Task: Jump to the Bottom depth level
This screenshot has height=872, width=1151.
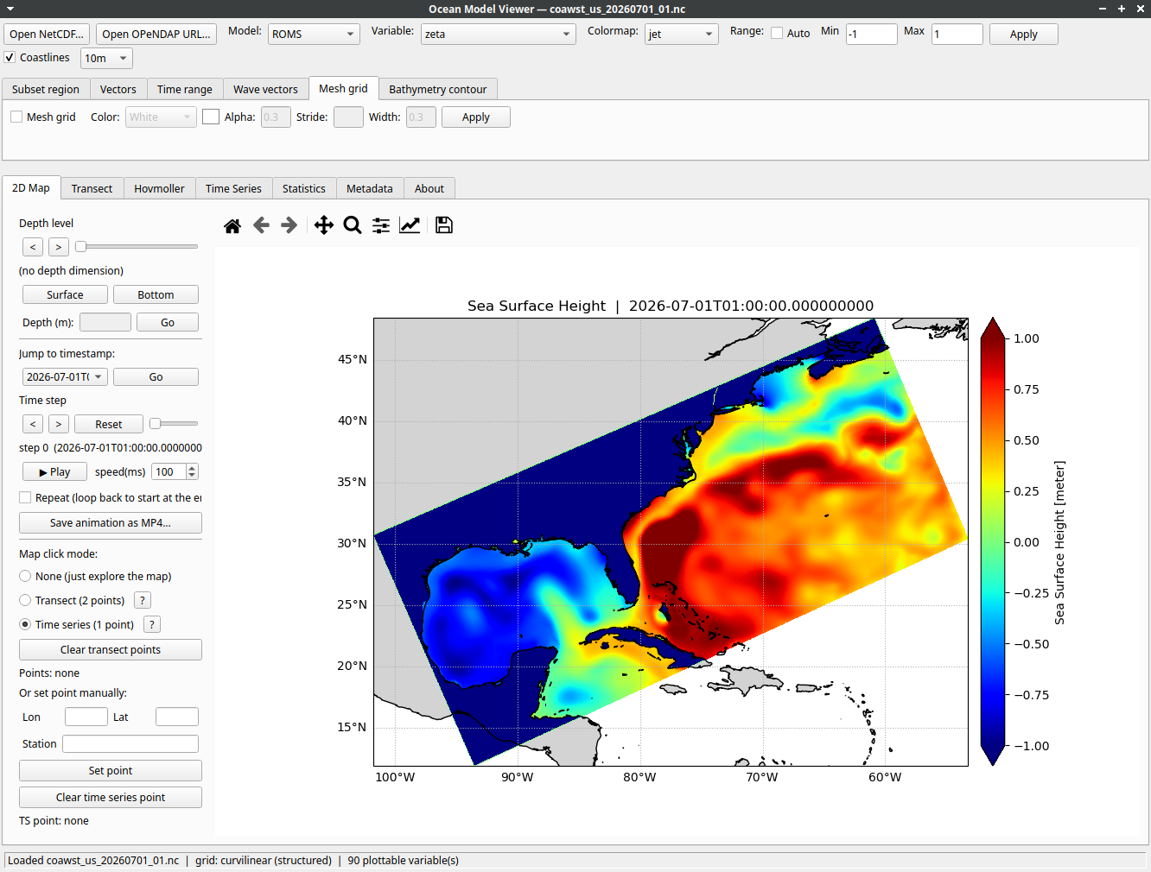Action: coord(156,294)
